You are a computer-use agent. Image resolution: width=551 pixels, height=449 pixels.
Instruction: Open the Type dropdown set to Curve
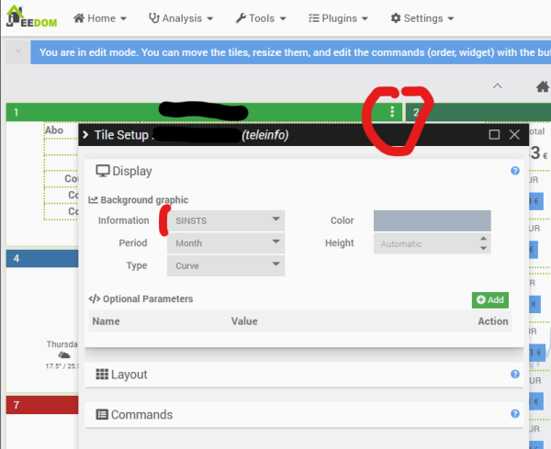tap(226, 266)
